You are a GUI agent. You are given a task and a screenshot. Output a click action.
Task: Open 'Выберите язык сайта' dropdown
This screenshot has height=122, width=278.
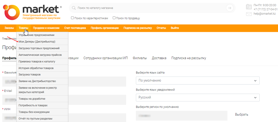198,80
